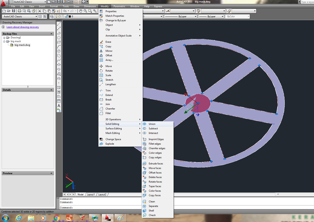Select big mack.dwg backup file

point(22,45)
